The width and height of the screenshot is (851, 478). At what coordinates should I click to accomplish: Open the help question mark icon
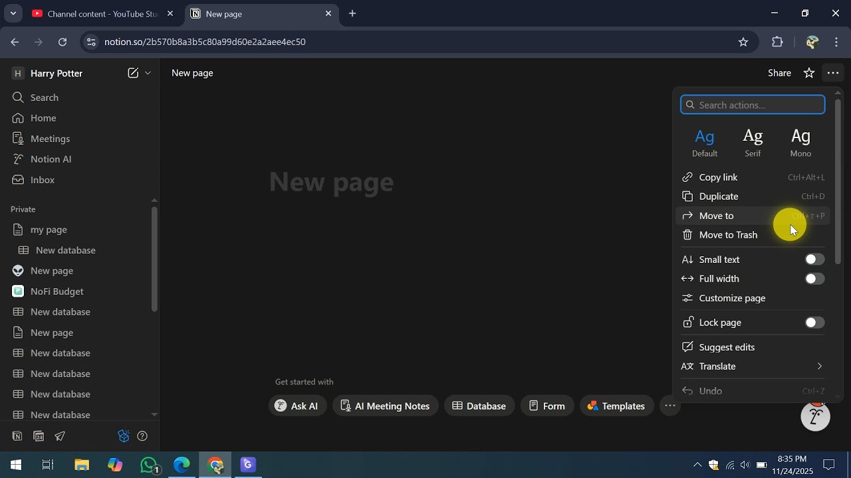142,436
